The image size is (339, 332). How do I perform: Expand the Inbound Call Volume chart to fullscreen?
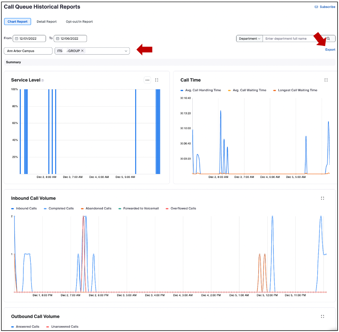[322, 198]
